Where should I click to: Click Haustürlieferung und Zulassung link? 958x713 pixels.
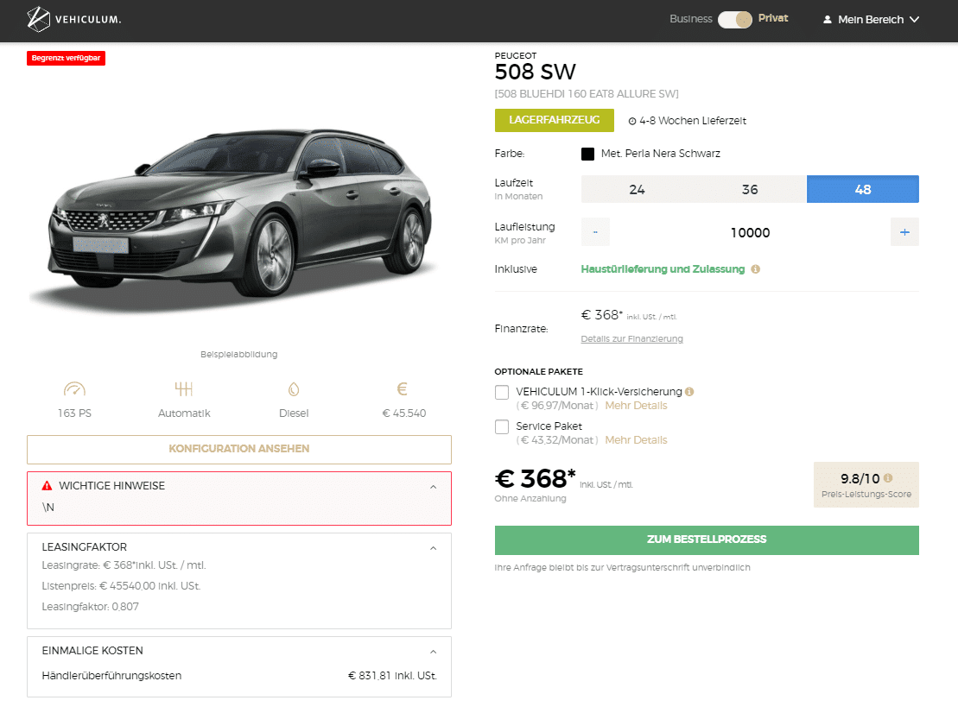pos(663,269)
